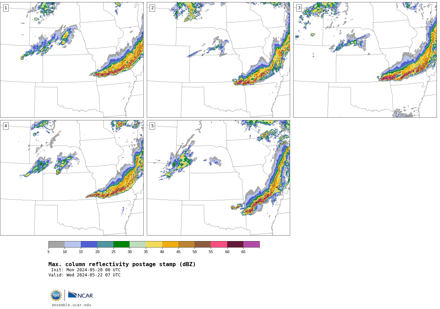Click the pink 55-60 dBZ swatch
This screenshot has width=440, height=309.
click(219, 245)
